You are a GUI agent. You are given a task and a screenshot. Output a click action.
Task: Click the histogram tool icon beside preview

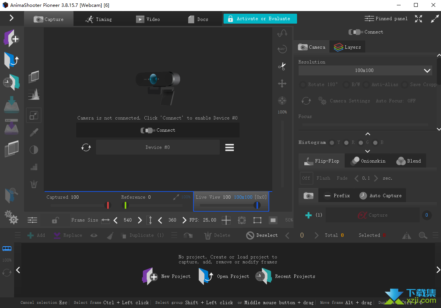[34, 94]
